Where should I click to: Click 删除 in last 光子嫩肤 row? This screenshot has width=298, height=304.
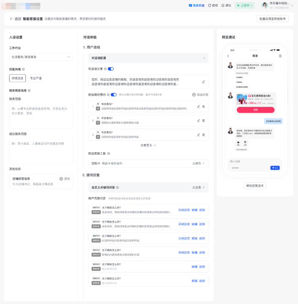(x=202, y=281)
